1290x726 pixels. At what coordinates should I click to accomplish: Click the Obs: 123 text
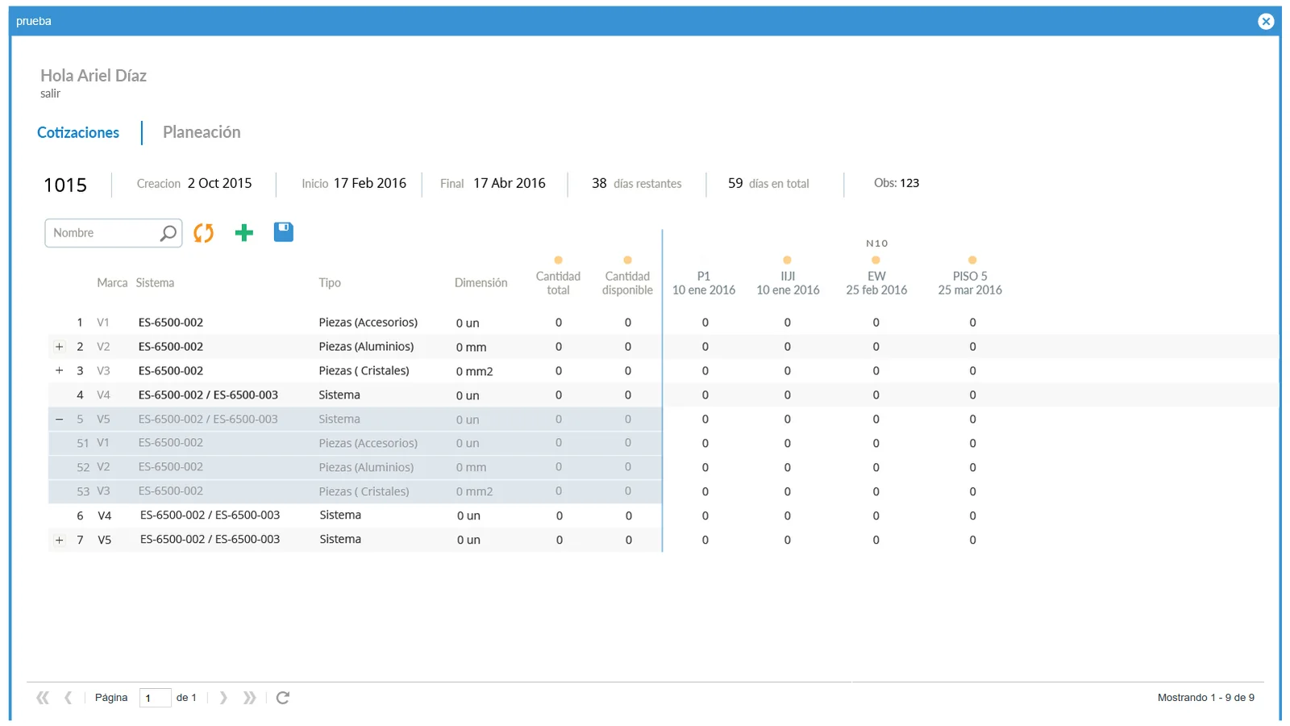(897, 183)
